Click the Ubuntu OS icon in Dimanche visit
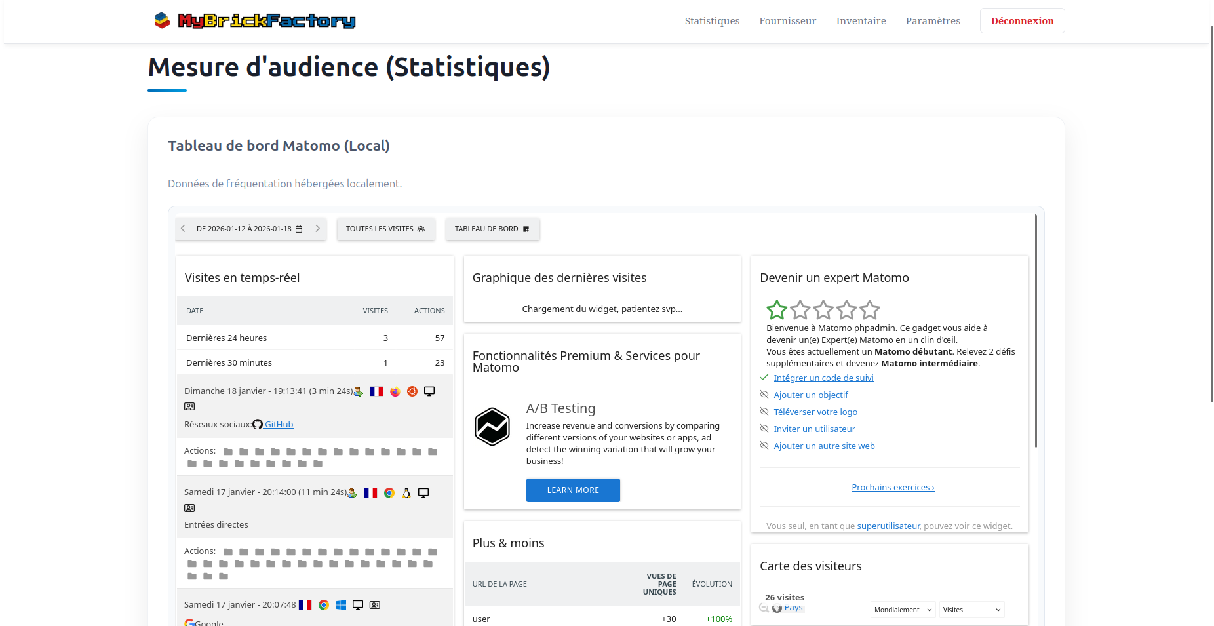The height and width of the screenshot is (626, 1214). click(x=412, y=391)
